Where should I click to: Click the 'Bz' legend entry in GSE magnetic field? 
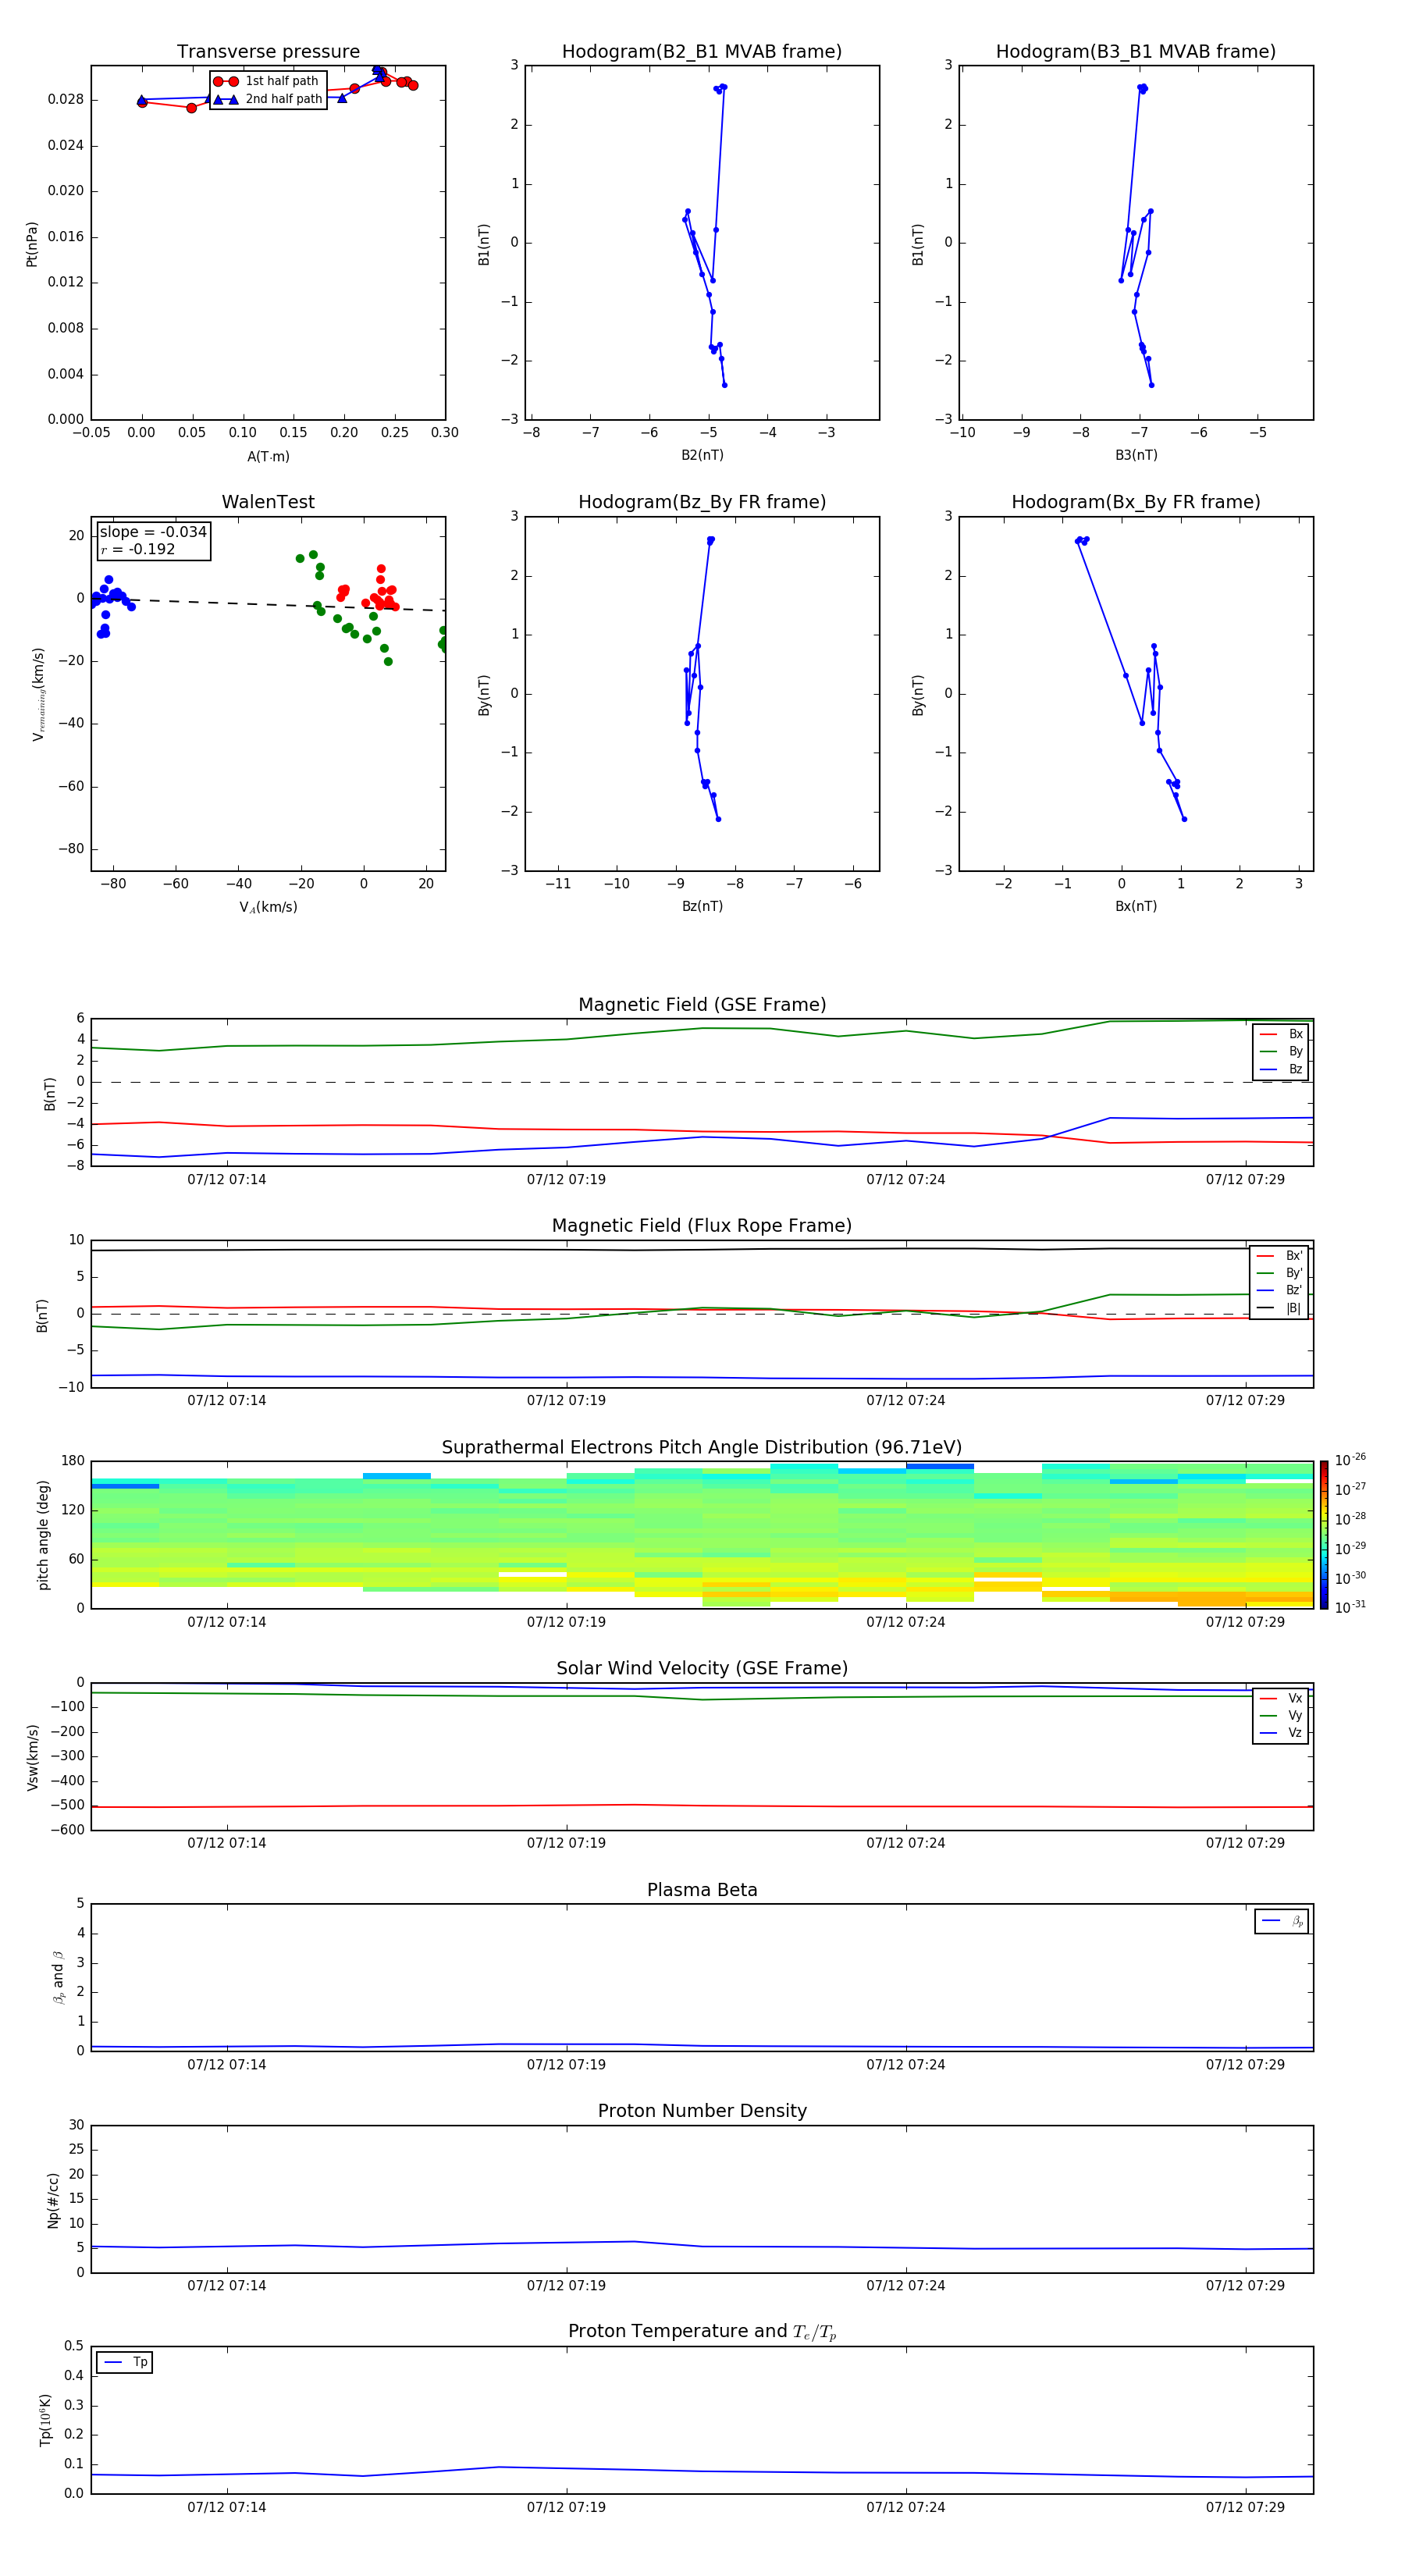1281,1069
